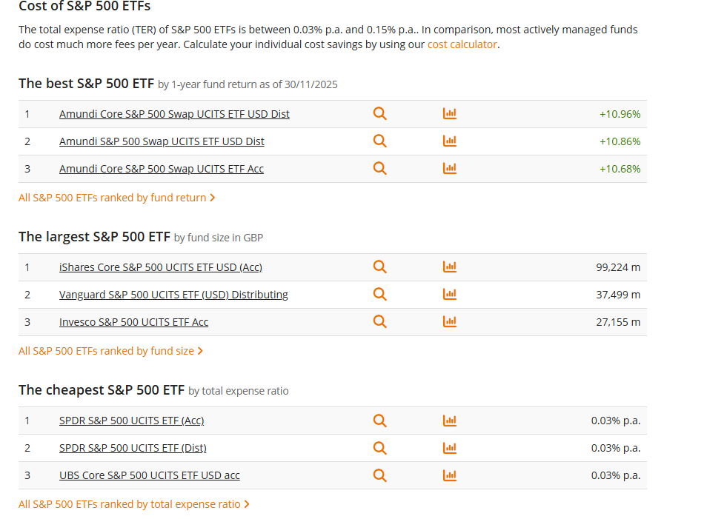The image size is (707, 519).
Task: Click magnifier icon for iShares Core S&P 500
Action: coord(379,267)
